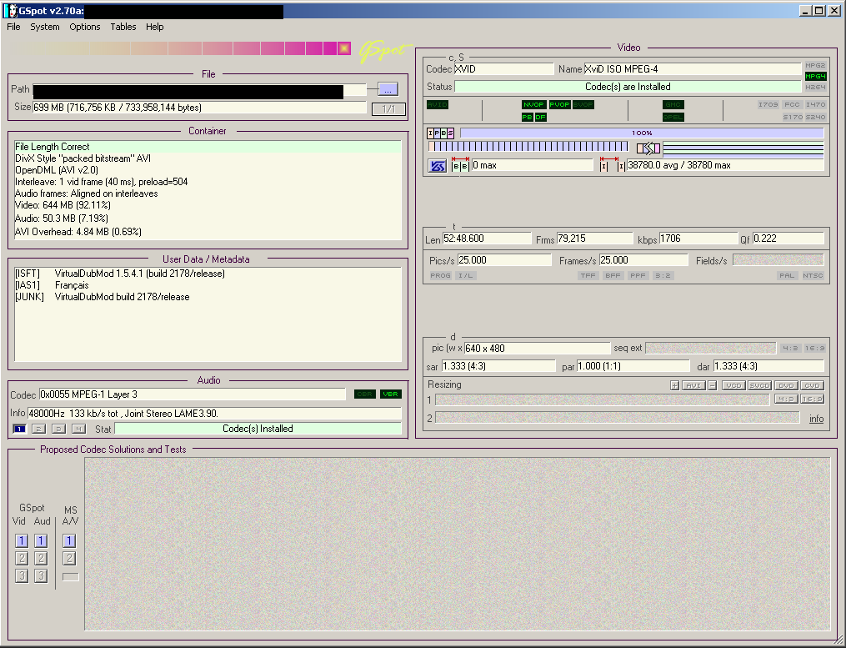Click the video Codec XVID field
Viewport: 846px width, 648px height.
[x=504, y=69]
